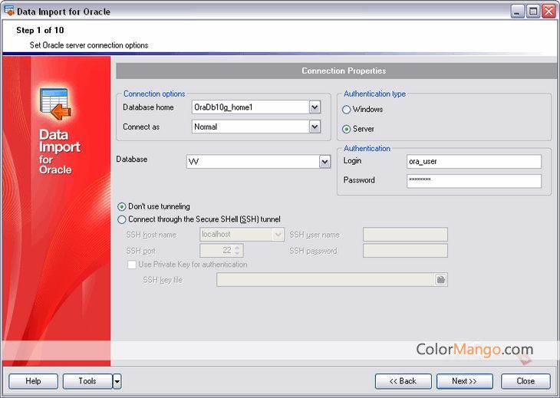Click the Tools button

87,381
